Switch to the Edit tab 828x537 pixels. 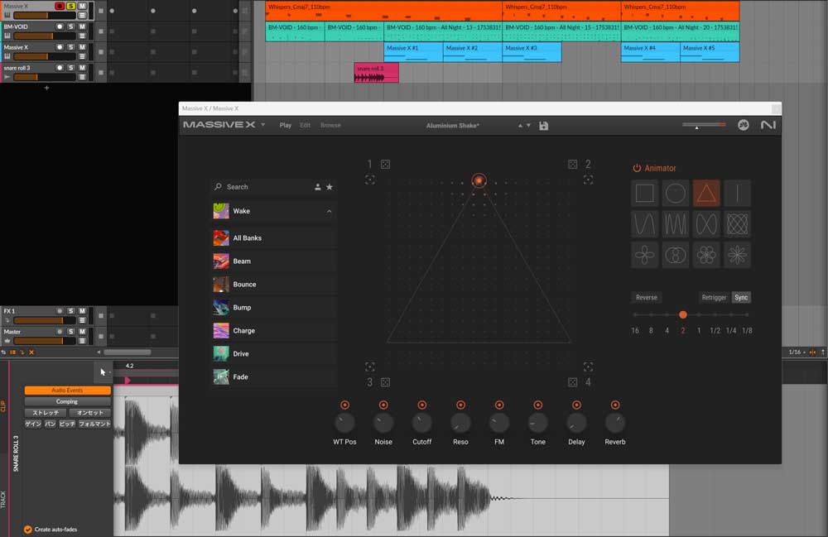305,125
